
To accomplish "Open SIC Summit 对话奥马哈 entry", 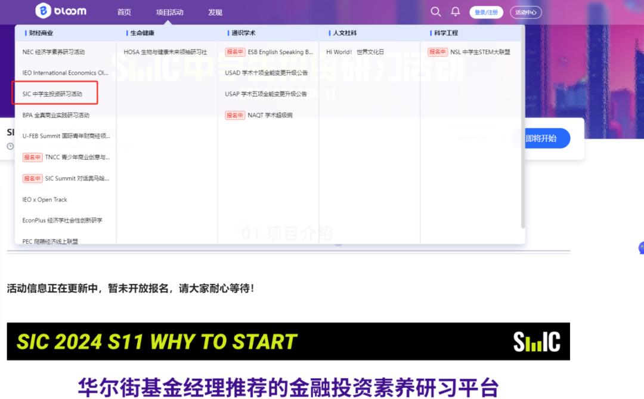I will click(x=77, y=178).
